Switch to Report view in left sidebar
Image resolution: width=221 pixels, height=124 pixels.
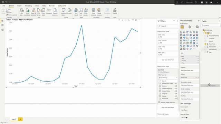pos(2,21)
